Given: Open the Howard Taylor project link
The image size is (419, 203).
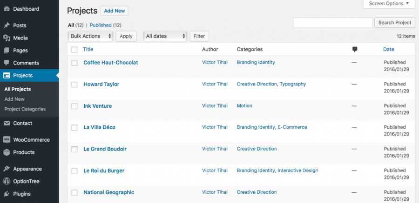Looking at the screenshot, I should (101, 84).
